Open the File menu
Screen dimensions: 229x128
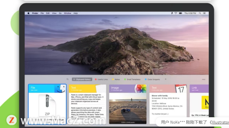[x=42, y=13]
